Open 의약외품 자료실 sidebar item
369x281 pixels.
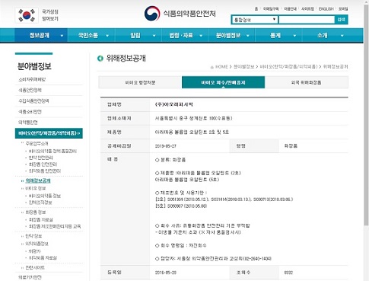pos(43,258)
